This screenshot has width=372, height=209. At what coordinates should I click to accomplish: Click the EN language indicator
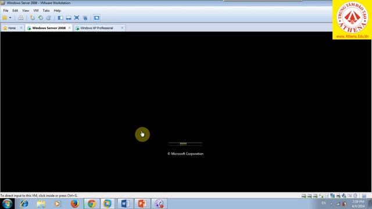(323, 203)
